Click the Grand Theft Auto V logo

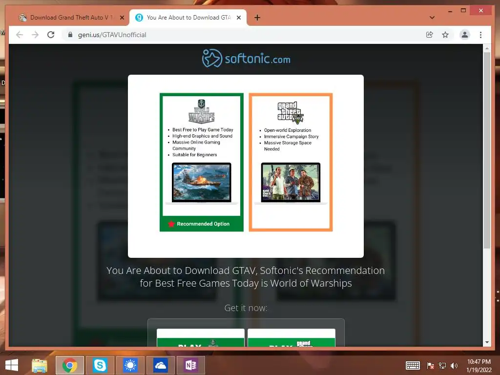pos(291,113)
